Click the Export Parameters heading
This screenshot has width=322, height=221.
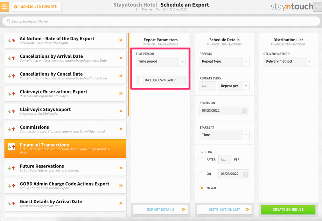point(161,40)
